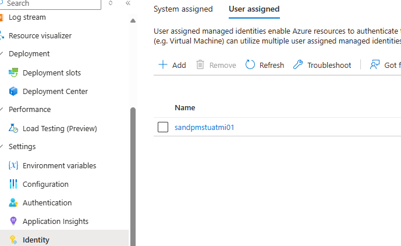Select Identity label in sidebar
Screen dimensions: 401x246
(36, 240)
